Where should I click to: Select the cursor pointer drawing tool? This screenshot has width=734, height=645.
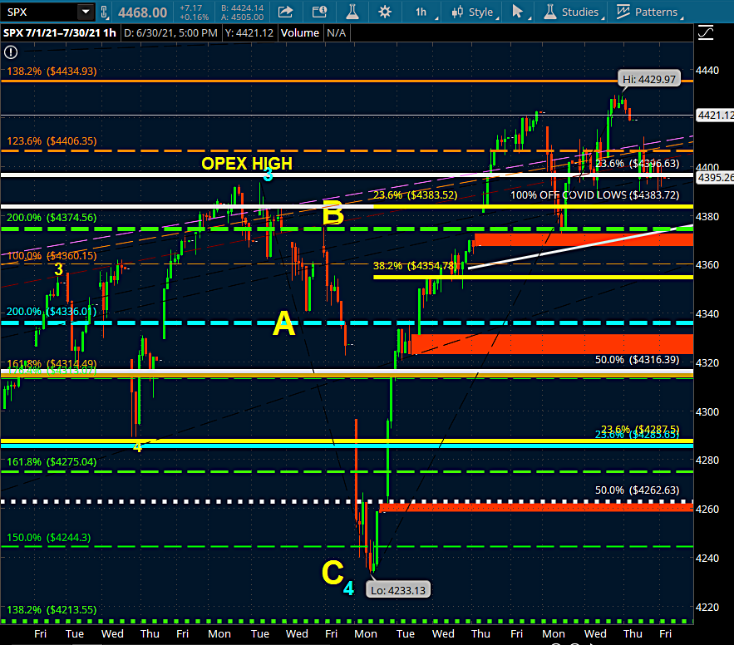pos(520,12)
